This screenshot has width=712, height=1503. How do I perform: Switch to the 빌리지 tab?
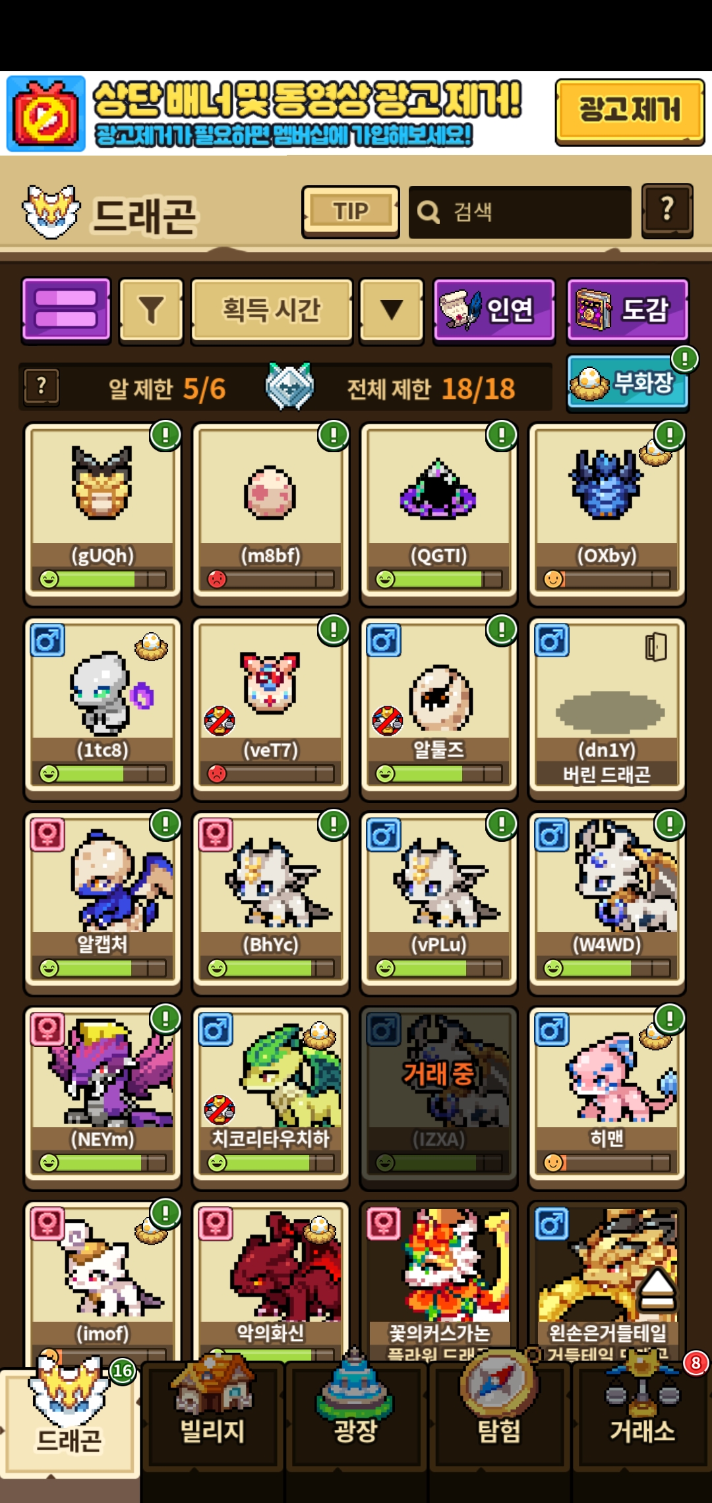pyautogui.click(x=212, y=1417)
